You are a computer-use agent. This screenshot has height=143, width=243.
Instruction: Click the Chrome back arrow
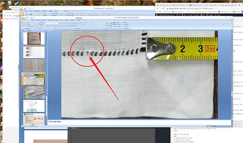click(x=157, y=9)
